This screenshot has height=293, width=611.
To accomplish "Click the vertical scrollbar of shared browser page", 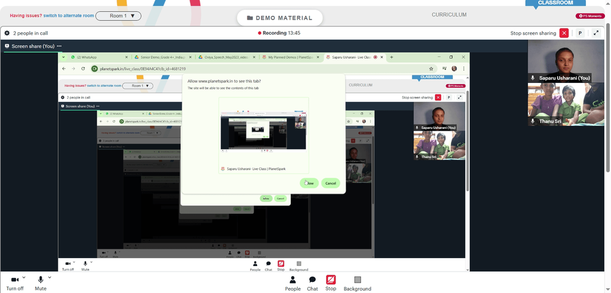I will [467, 140].
